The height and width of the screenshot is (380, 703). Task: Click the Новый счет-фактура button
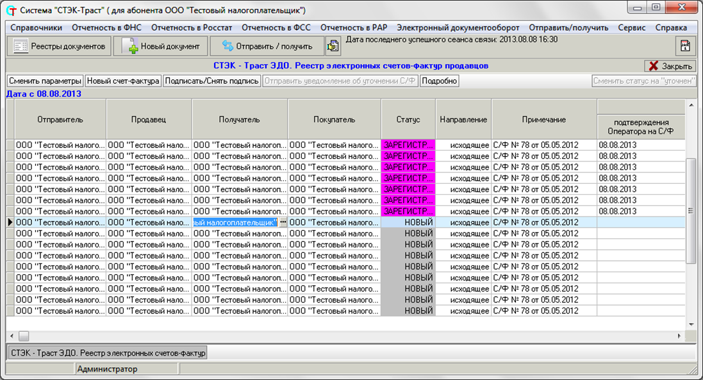click(x=123, y=81)
